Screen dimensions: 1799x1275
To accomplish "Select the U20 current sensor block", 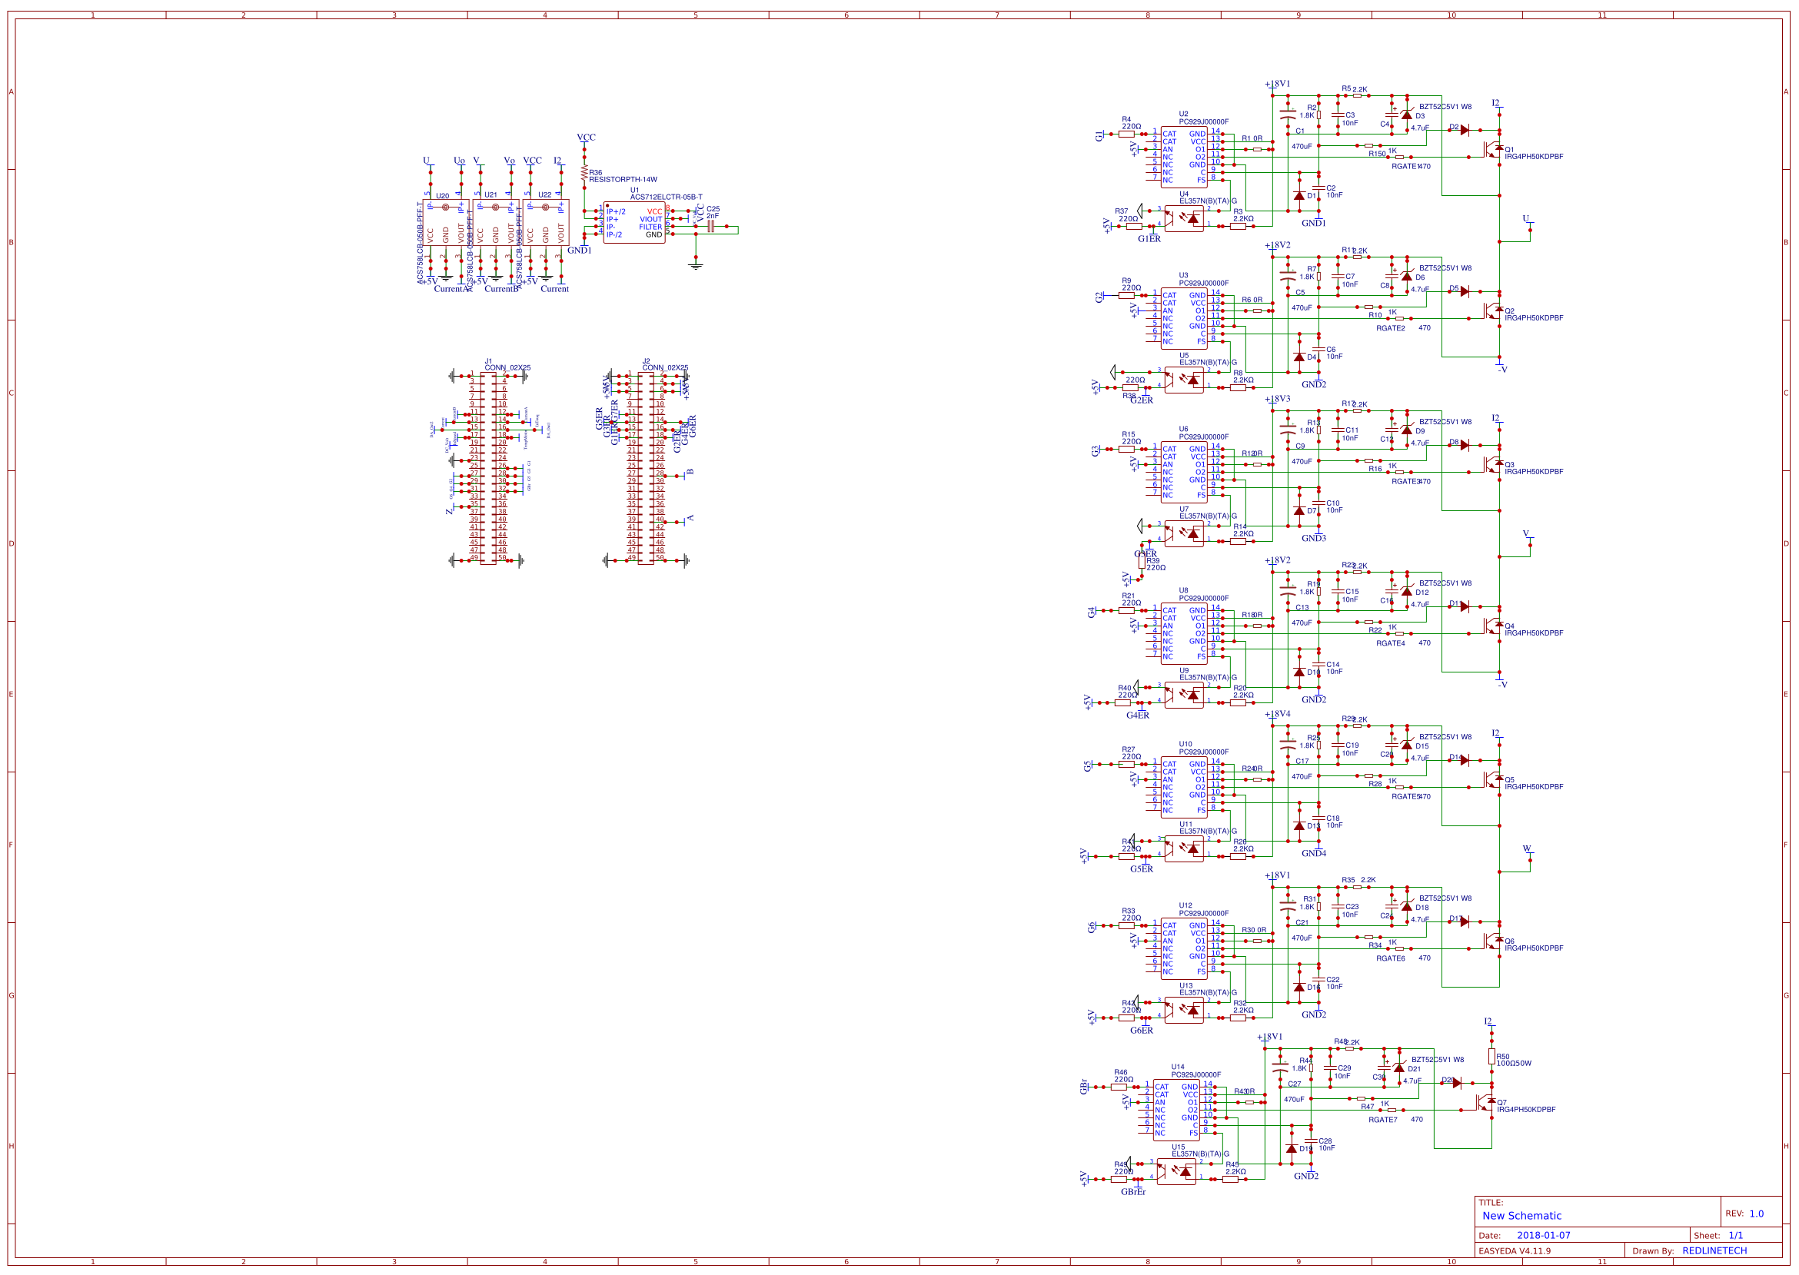I will [444, 223].
